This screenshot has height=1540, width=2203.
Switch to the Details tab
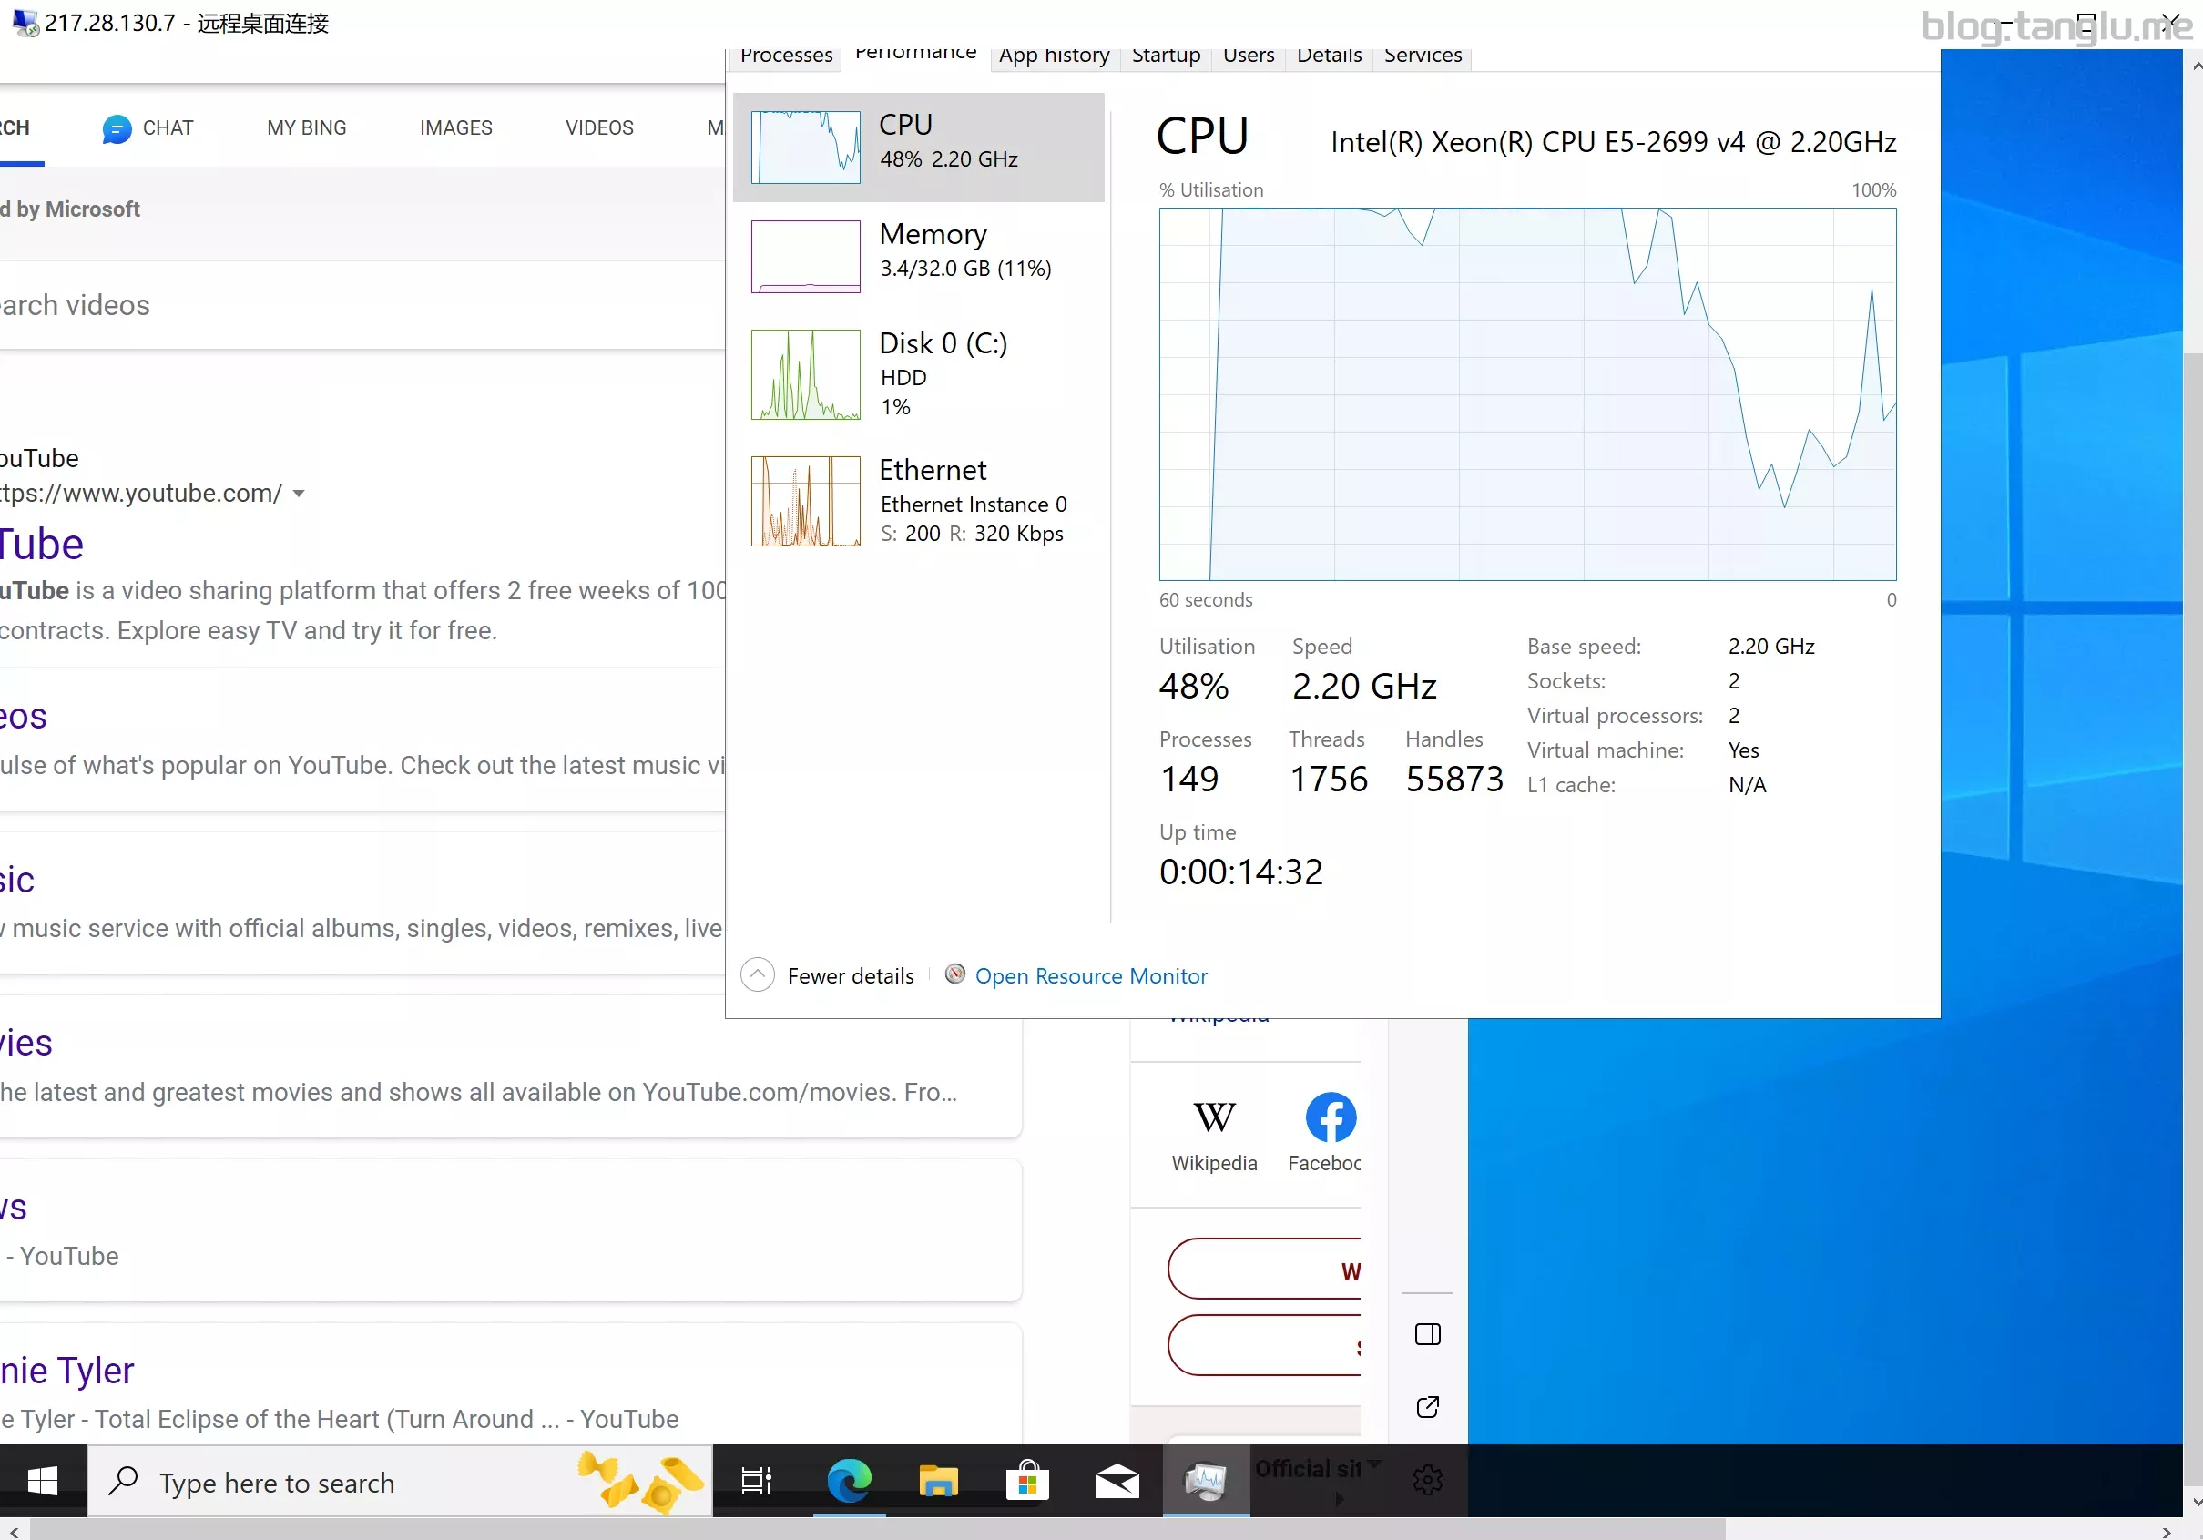[1329, 56]
